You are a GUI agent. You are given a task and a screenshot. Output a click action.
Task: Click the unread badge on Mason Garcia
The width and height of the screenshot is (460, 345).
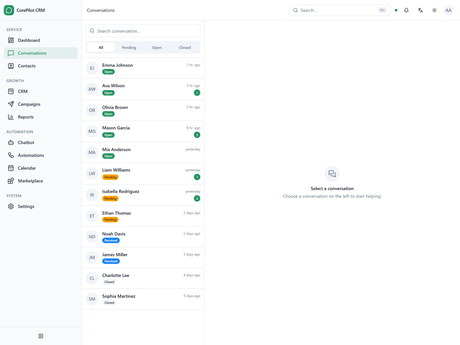pyautogui.click(x=197, y=135)
